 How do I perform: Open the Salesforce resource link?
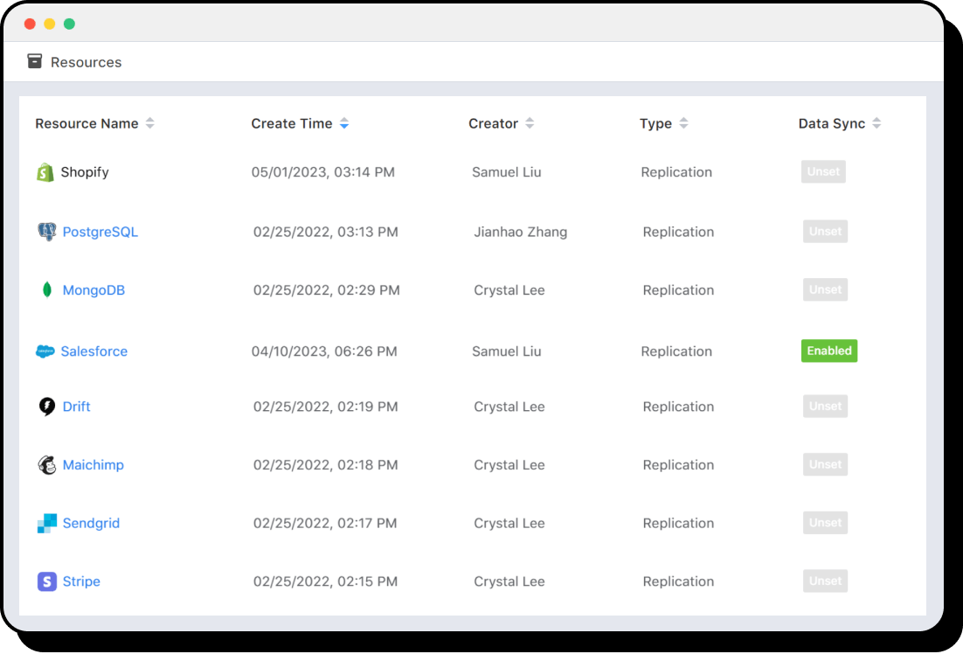point(94,351)
